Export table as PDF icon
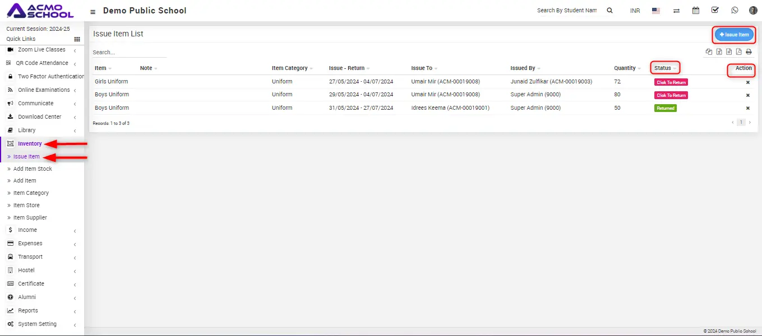Image resolution: width=762 pixels, height=336 pixels. [738, 52]
